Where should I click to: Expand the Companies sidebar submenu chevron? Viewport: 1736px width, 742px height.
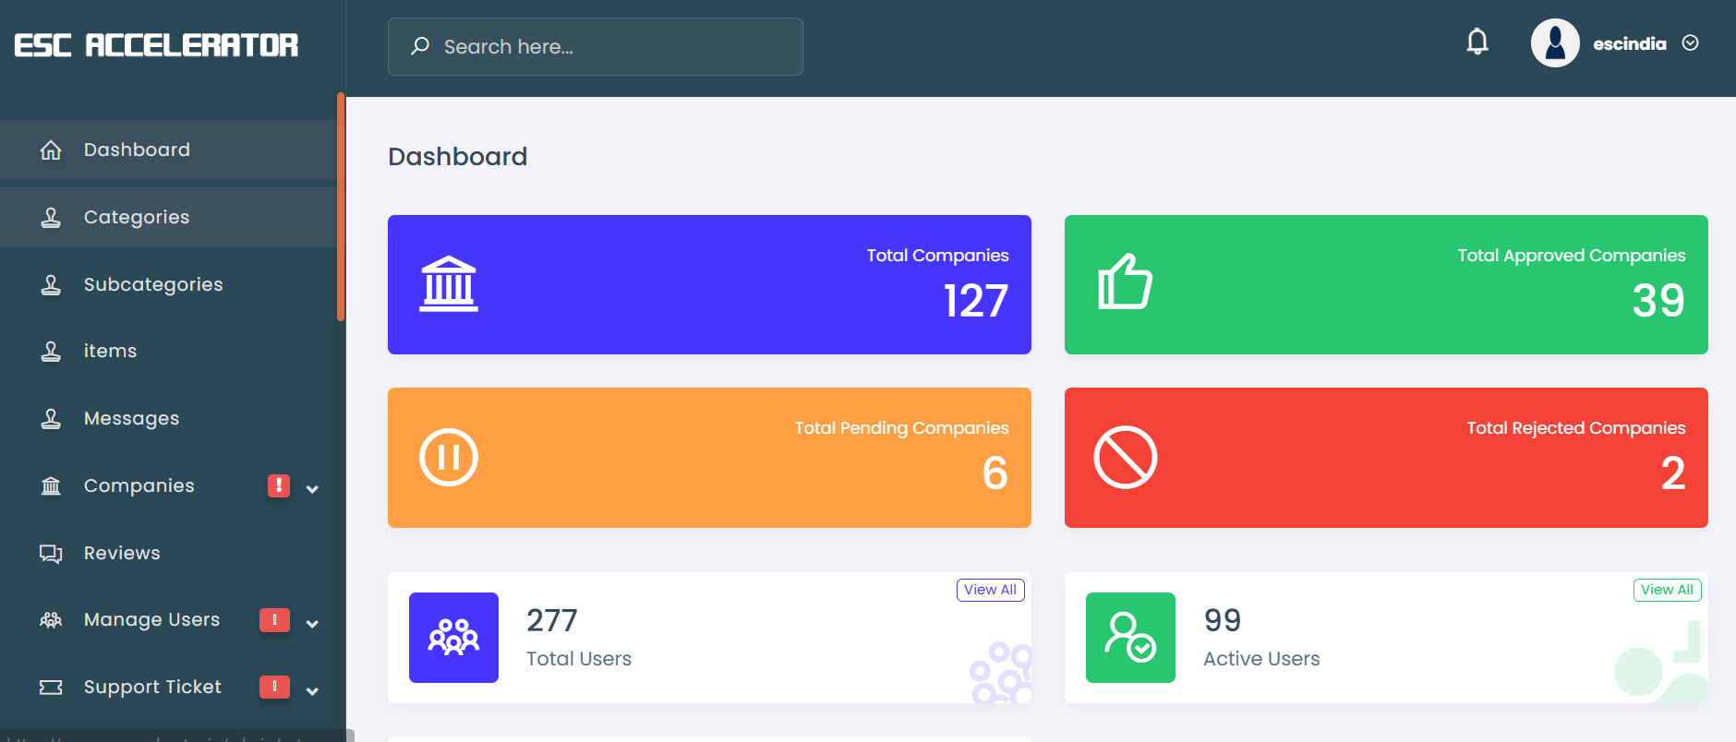coord(312,489)
